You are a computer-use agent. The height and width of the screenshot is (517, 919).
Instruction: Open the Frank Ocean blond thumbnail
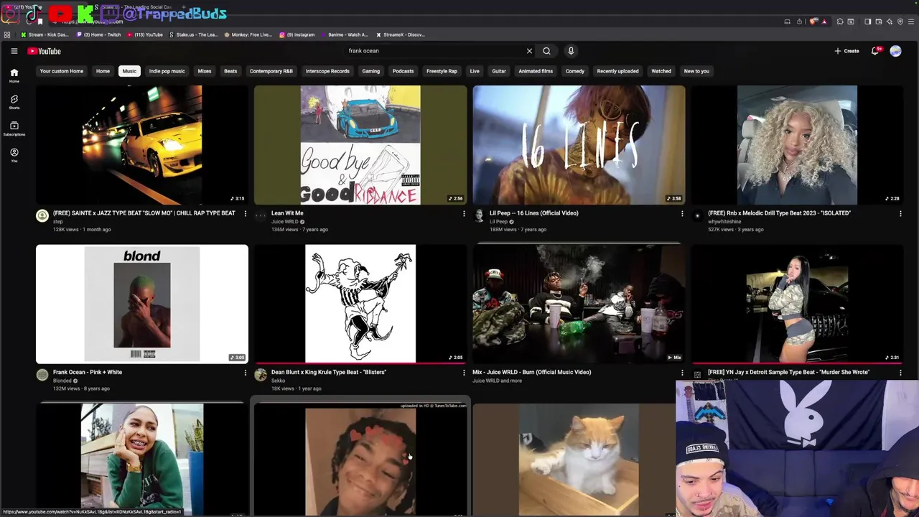pyautogui.click(x=142, y=304)
